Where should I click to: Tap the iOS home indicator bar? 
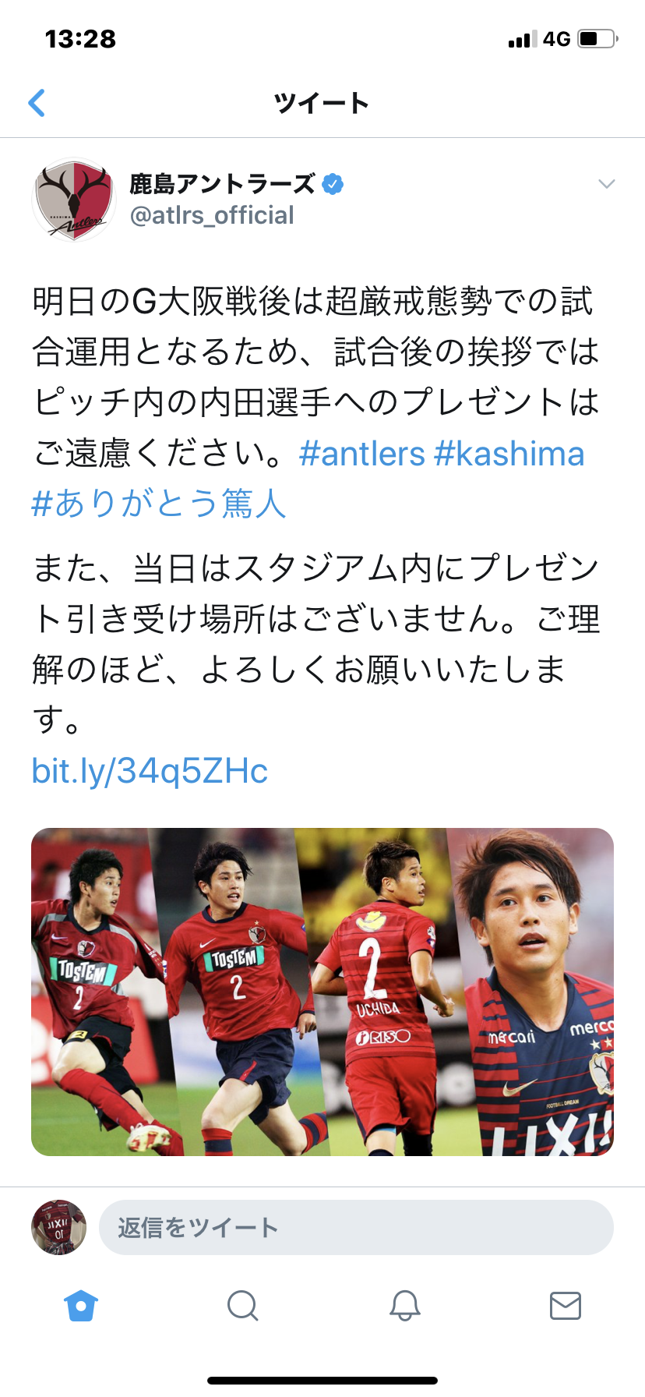coord(322,1381)
